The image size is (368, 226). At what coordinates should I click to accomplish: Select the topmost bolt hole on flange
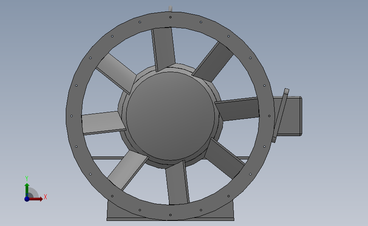click(170, 17)
